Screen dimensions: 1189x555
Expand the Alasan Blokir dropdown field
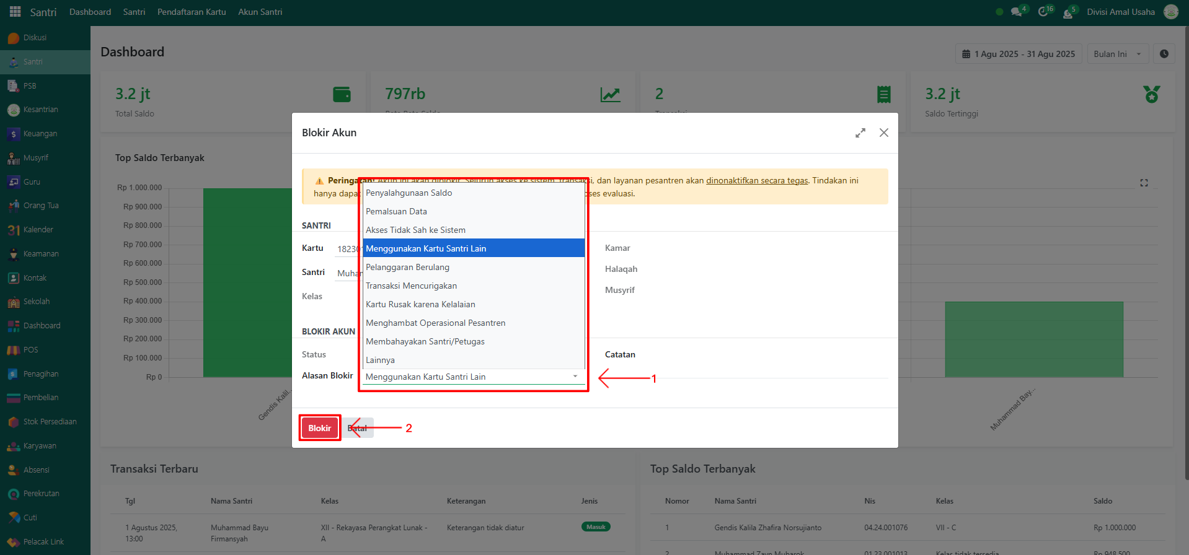pos(473,377)
